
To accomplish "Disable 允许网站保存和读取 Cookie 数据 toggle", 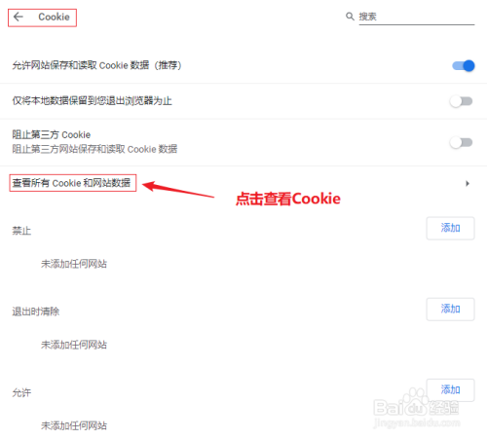I will point(464,66).
